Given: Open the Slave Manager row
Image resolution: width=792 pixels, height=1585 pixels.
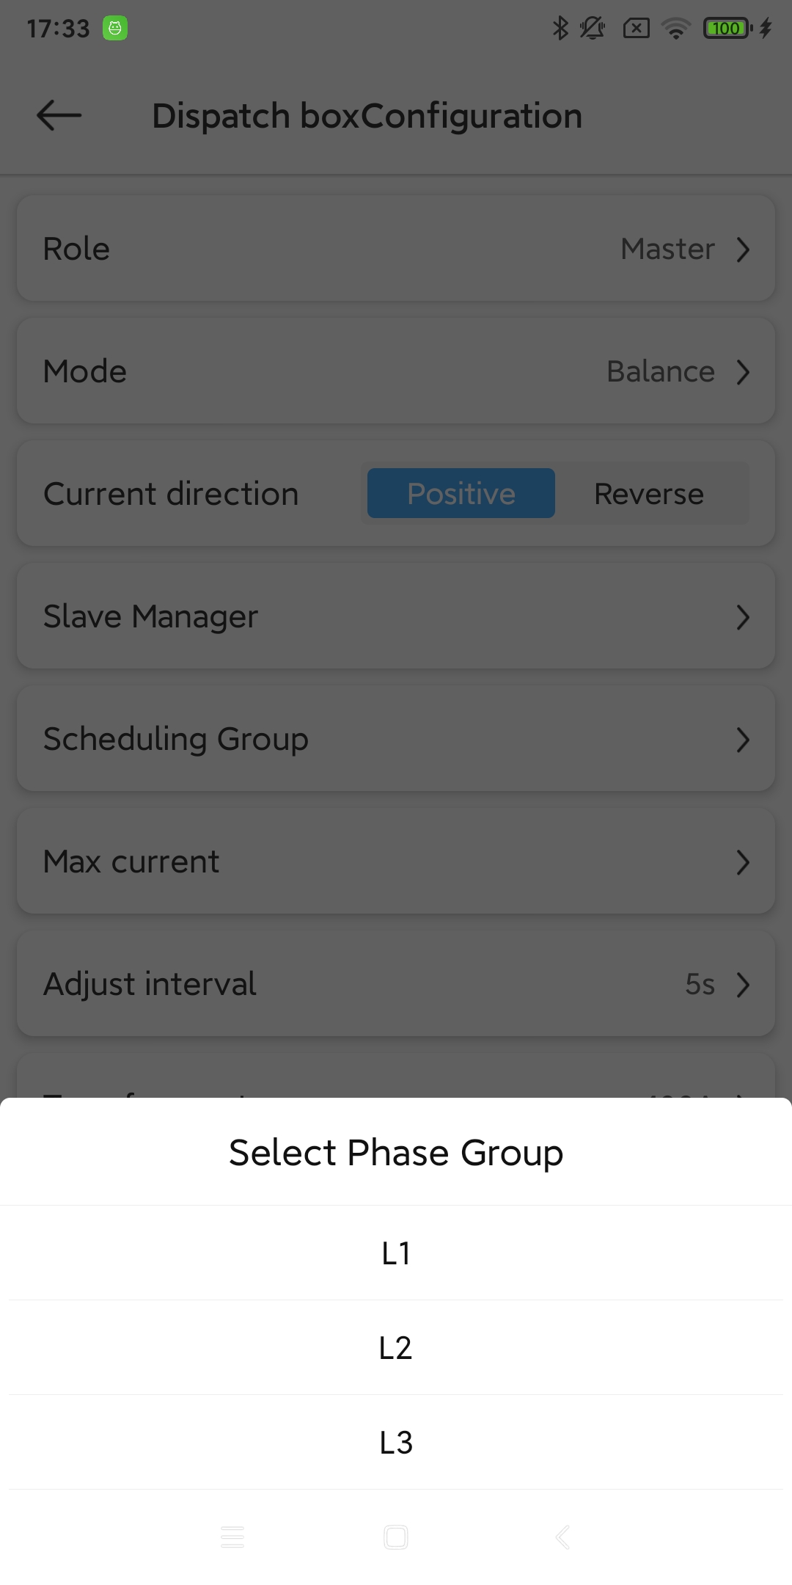Looking at the screenshot, I should click(396, 616).
